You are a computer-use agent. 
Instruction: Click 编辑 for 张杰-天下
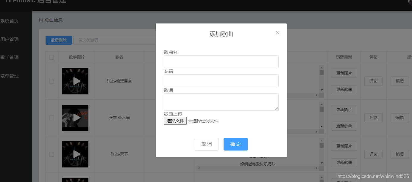click(399, 154)
